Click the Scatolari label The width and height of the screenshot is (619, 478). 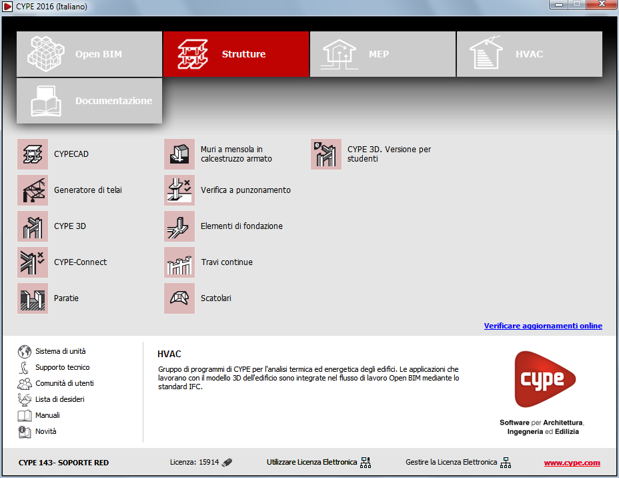coord(216,298)
